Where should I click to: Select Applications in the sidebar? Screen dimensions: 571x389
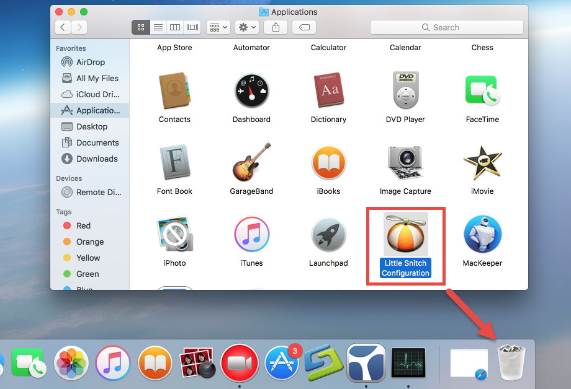pos(91,110)
